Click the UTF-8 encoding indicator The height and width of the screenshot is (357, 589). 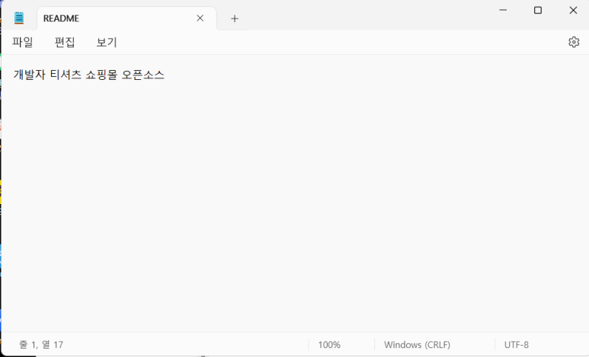(516, 344)
